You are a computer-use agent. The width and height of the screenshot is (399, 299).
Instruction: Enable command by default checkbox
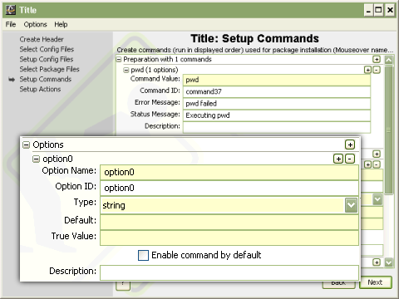(143, 255)
